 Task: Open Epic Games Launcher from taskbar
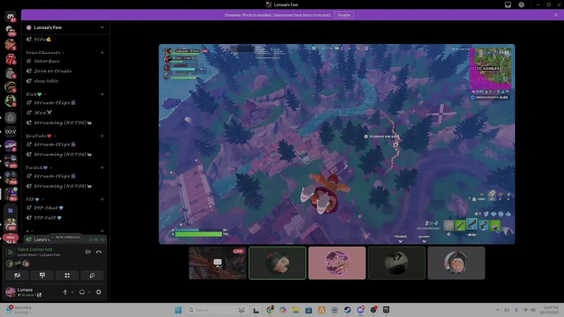point(386,310)
